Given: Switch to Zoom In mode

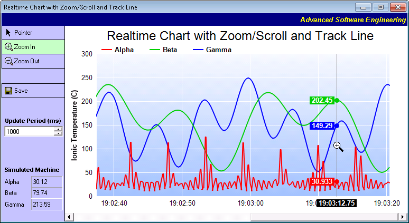Looking at the screenshot, I should tap(33, 47).
